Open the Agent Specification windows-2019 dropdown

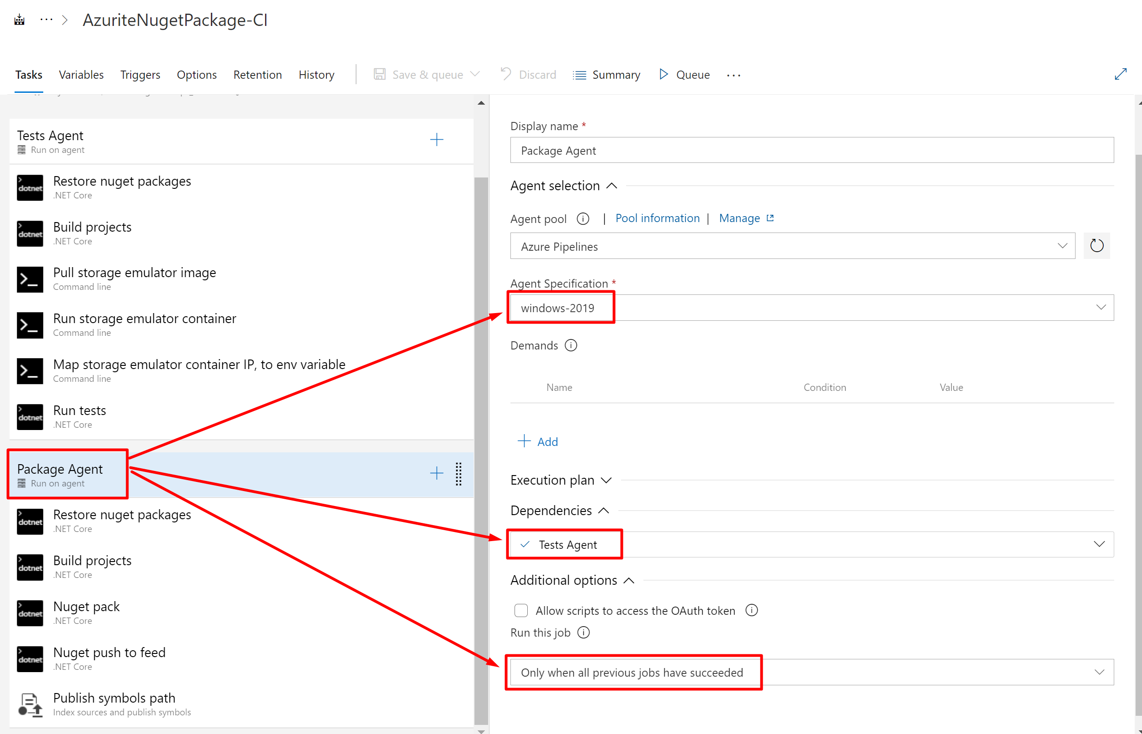click(x=812, y=308)
